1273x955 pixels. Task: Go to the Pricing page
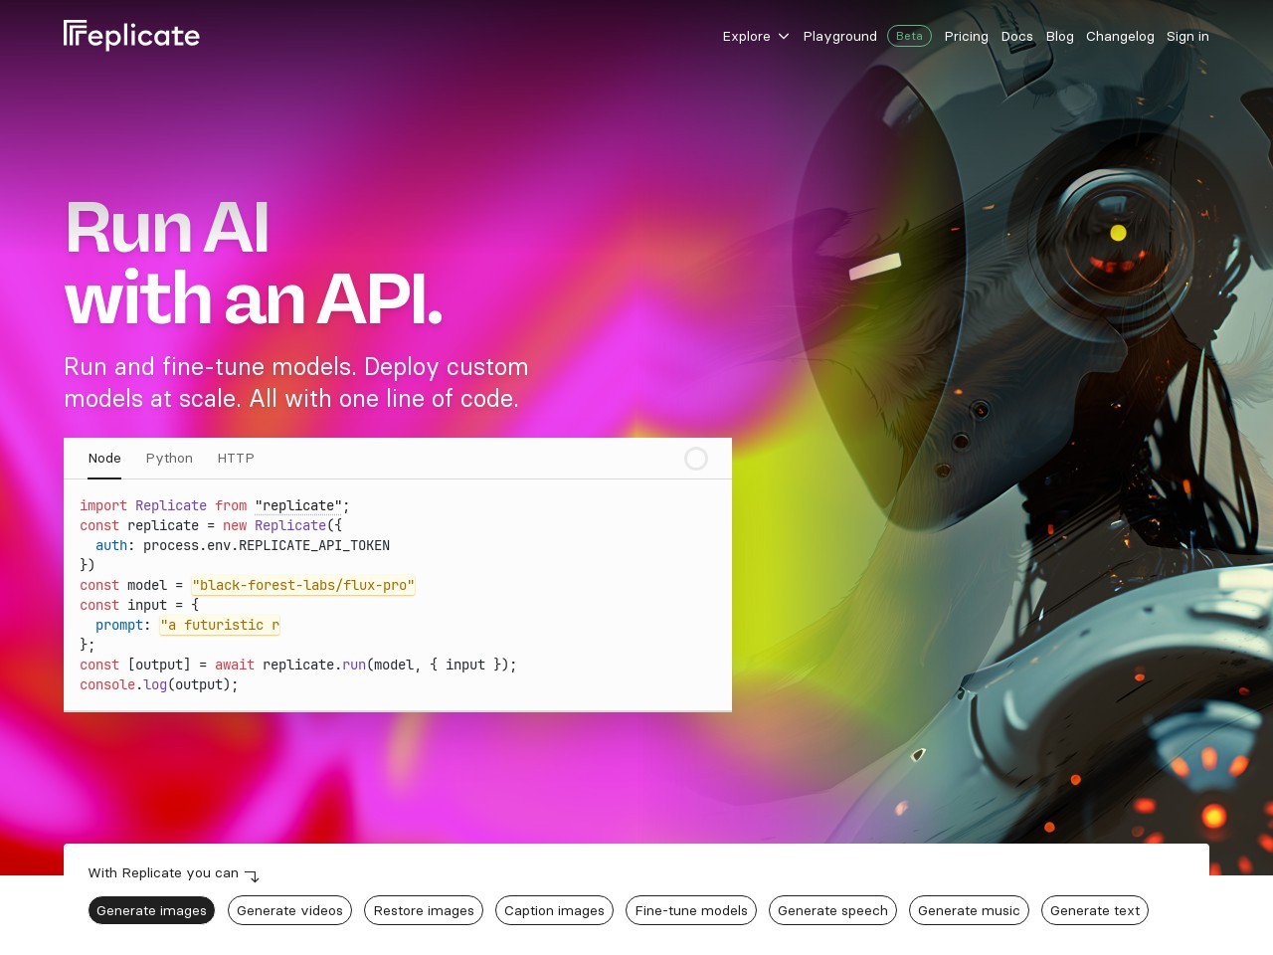(x=966, y=37)
